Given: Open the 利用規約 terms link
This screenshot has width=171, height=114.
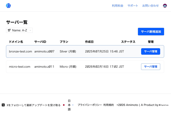Looking at the screenshot, I should (x=108, y=105).
